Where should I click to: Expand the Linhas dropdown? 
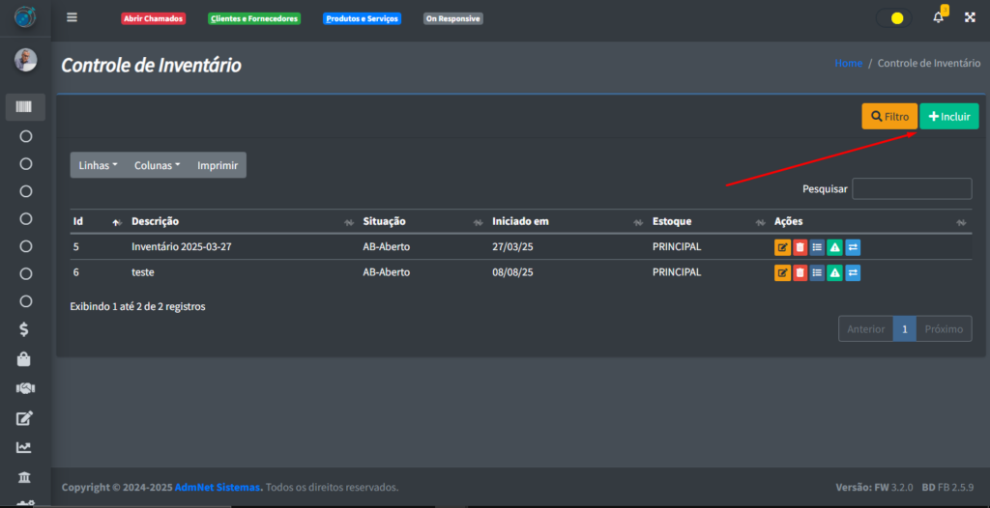[x=98, y=165]
